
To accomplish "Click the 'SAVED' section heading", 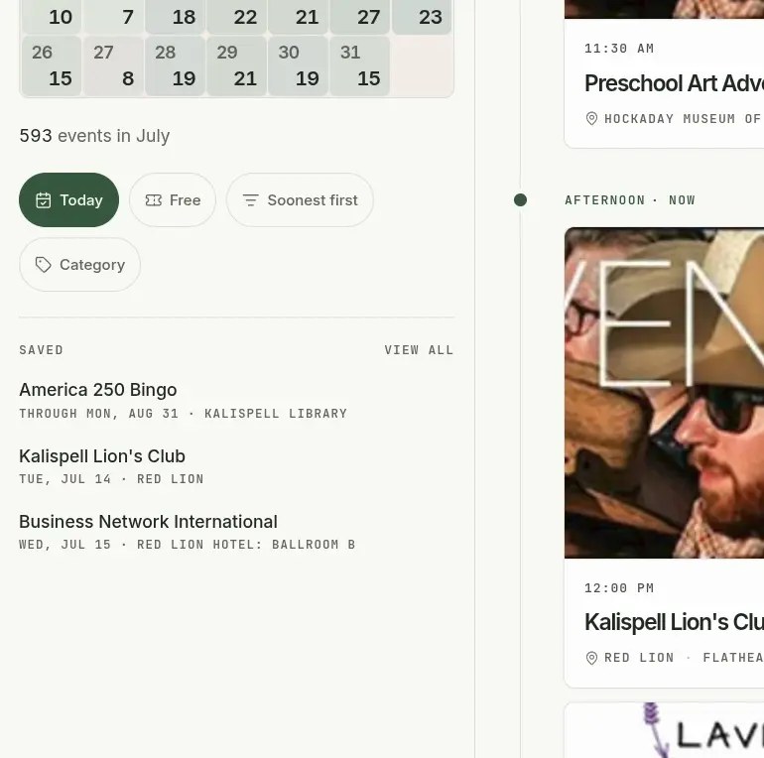I will pos(42,350).
